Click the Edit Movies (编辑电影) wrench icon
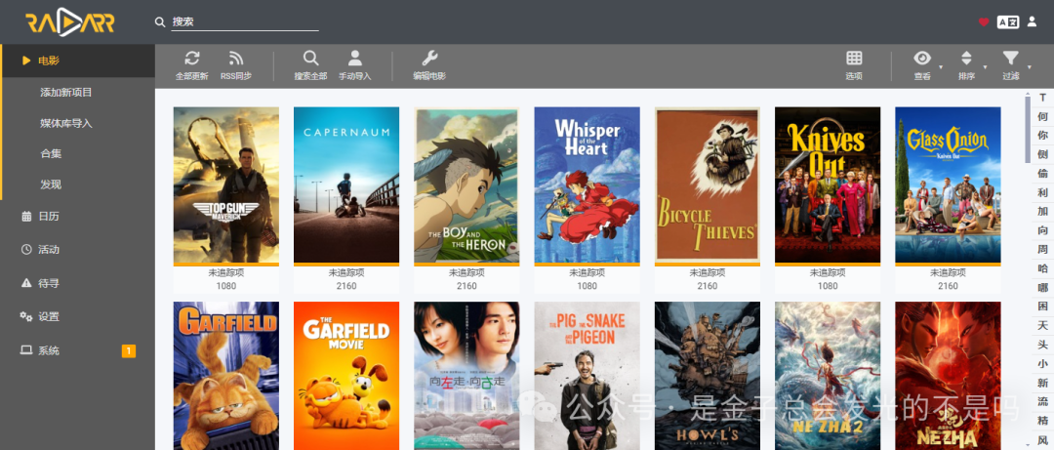Image resolution: width=1054 pixels, height=450 pixels. point(429,59)
